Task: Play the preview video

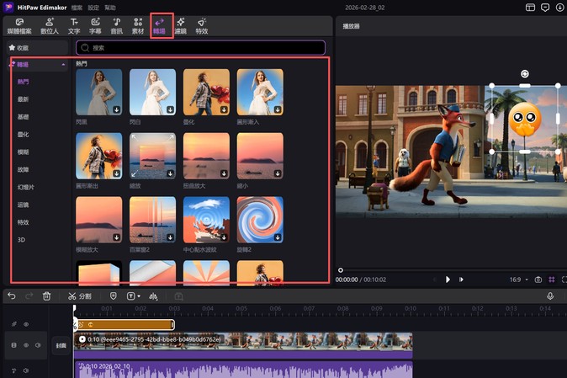Action: (448, 280)
